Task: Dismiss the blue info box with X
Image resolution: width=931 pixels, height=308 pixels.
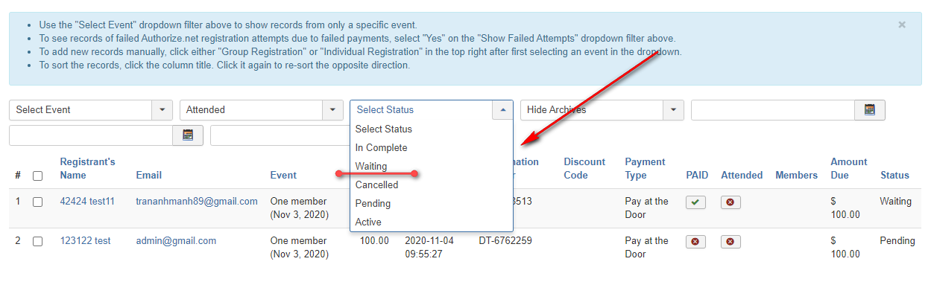Action: [902, 25]
